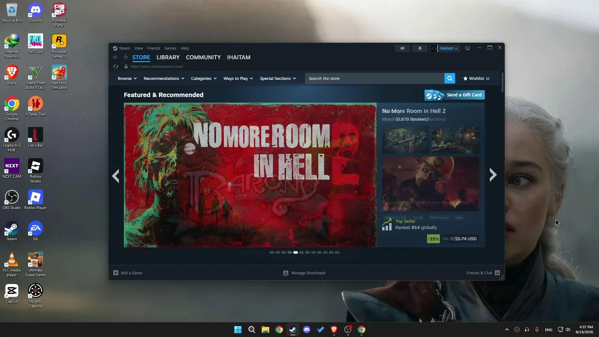The width and height of the screenshot is (599, 337).
Task: Reload the Steam store page
Action: 116,66
